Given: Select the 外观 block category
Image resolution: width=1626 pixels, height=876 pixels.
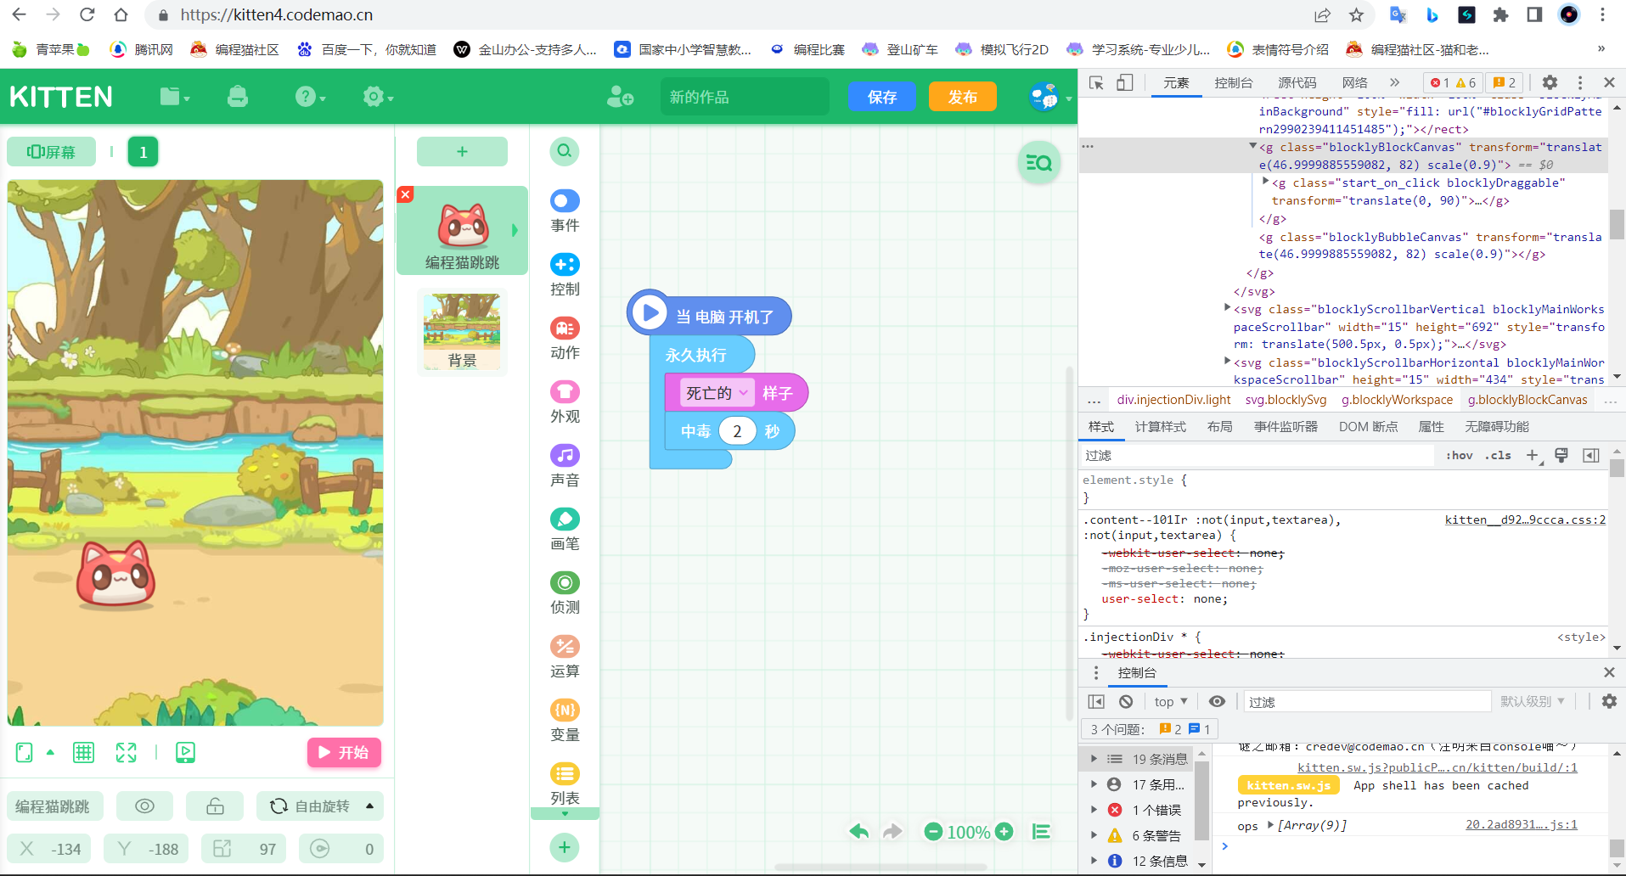Looking at the screenshot, I should tap(565, 402).
